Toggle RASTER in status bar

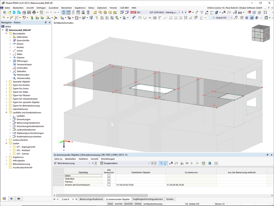pyautogui.click(x=119, y=204)
